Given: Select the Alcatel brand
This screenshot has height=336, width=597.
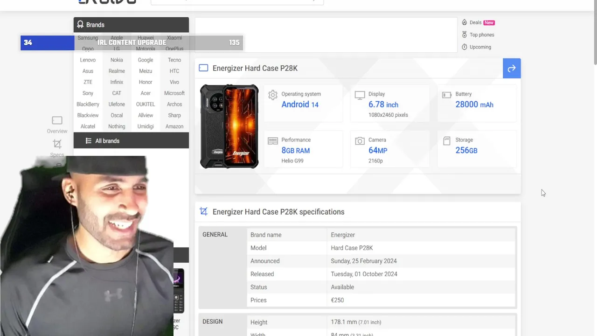Looking at the screenshot, I should (88, 126).
